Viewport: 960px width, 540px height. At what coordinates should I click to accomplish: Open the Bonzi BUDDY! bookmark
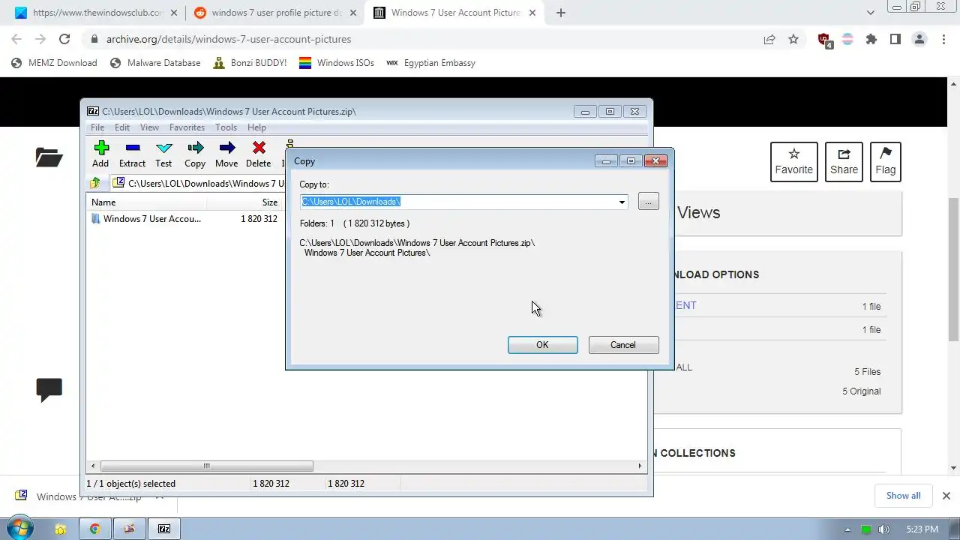pos(250,63)
